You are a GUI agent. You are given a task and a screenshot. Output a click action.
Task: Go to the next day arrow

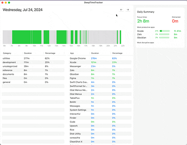point(128,10)
